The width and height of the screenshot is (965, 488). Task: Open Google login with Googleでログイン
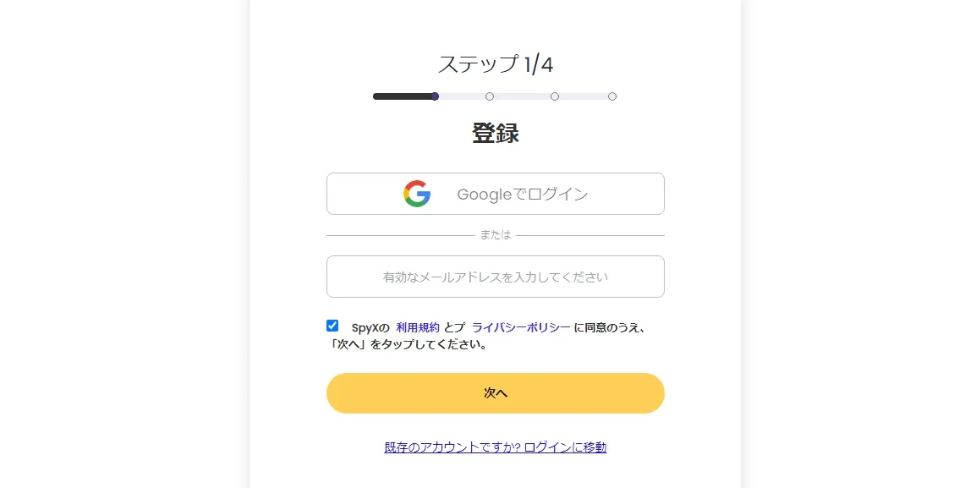click(x=495, y=194)
